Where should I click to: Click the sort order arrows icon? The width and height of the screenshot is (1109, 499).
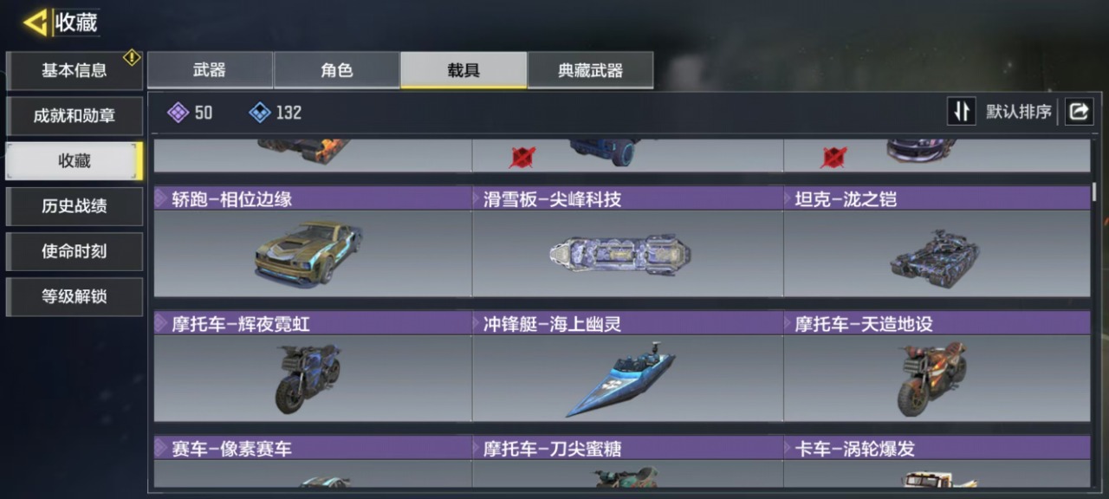pyautogui.click(x=961, y=111)
